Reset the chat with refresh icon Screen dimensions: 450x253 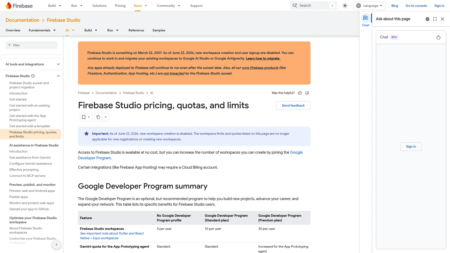[438, 37]
